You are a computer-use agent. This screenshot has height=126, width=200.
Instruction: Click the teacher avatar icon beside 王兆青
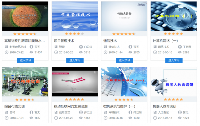coord(180,47)
